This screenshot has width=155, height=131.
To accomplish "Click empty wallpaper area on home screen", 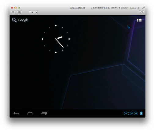I will click(x=92, y=46).
